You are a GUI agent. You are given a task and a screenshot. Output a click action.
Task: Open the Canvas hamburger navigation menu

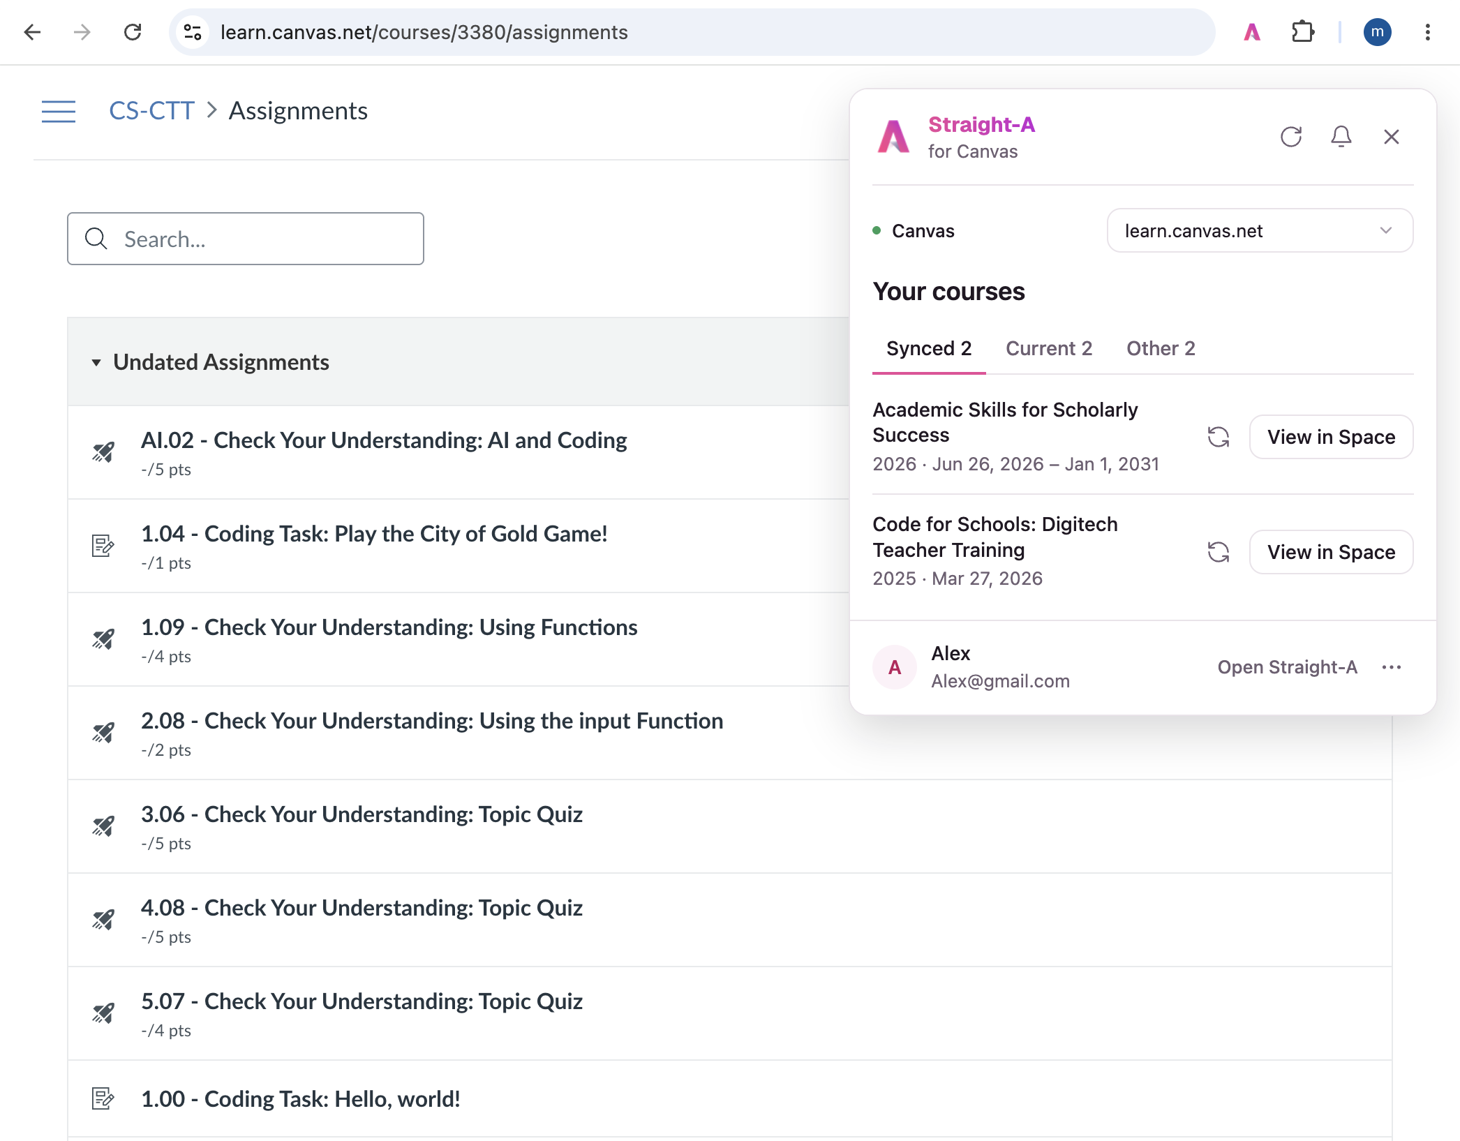[x=59, y=111]
